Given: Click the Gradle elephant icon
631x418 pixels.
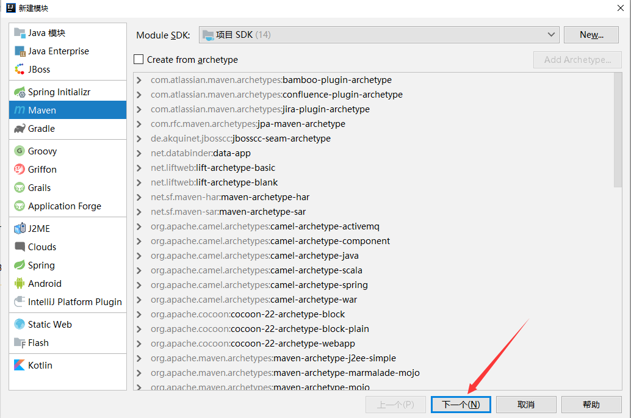Looking at the screenshot, I should pos(20,129).
